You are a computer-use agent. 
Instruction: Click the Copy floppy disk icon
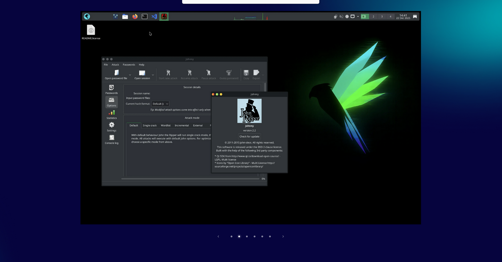click(246, 73)
